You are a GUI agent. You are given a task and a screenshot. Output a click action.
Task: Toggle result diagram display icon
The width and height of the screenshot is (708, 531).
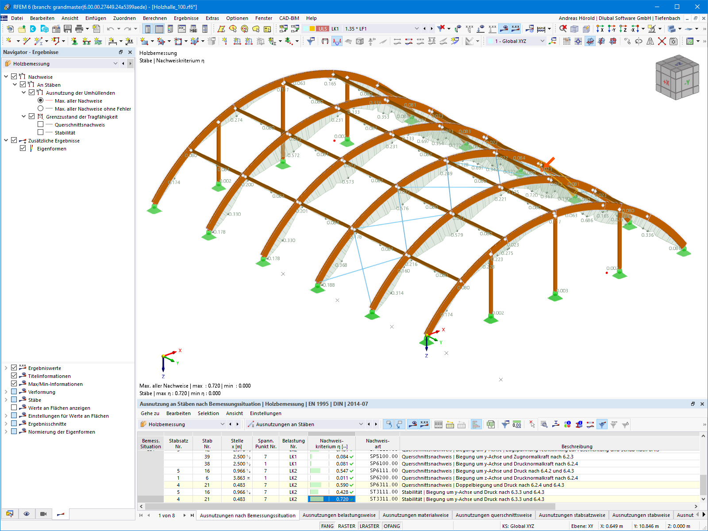point(337,41)
